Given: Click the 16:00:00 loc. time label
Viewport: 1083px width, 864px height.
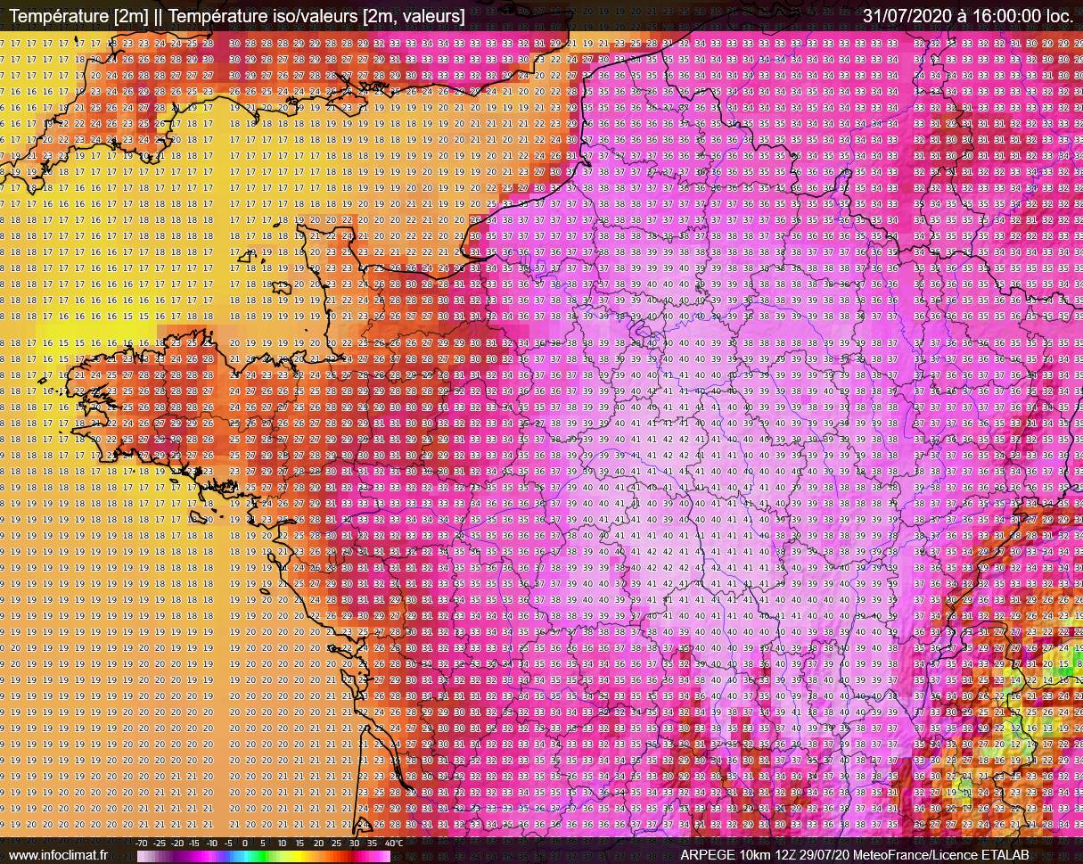Looking at the screenshot, I should tap(1014, 16).
